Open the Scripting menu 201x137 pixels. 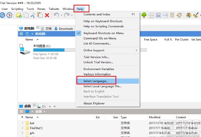pos(17,9)
